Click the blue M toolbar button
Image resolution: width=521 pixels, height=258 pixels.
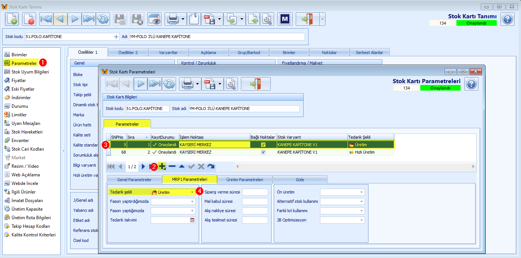pyautogui.click(x=285, y=19)
